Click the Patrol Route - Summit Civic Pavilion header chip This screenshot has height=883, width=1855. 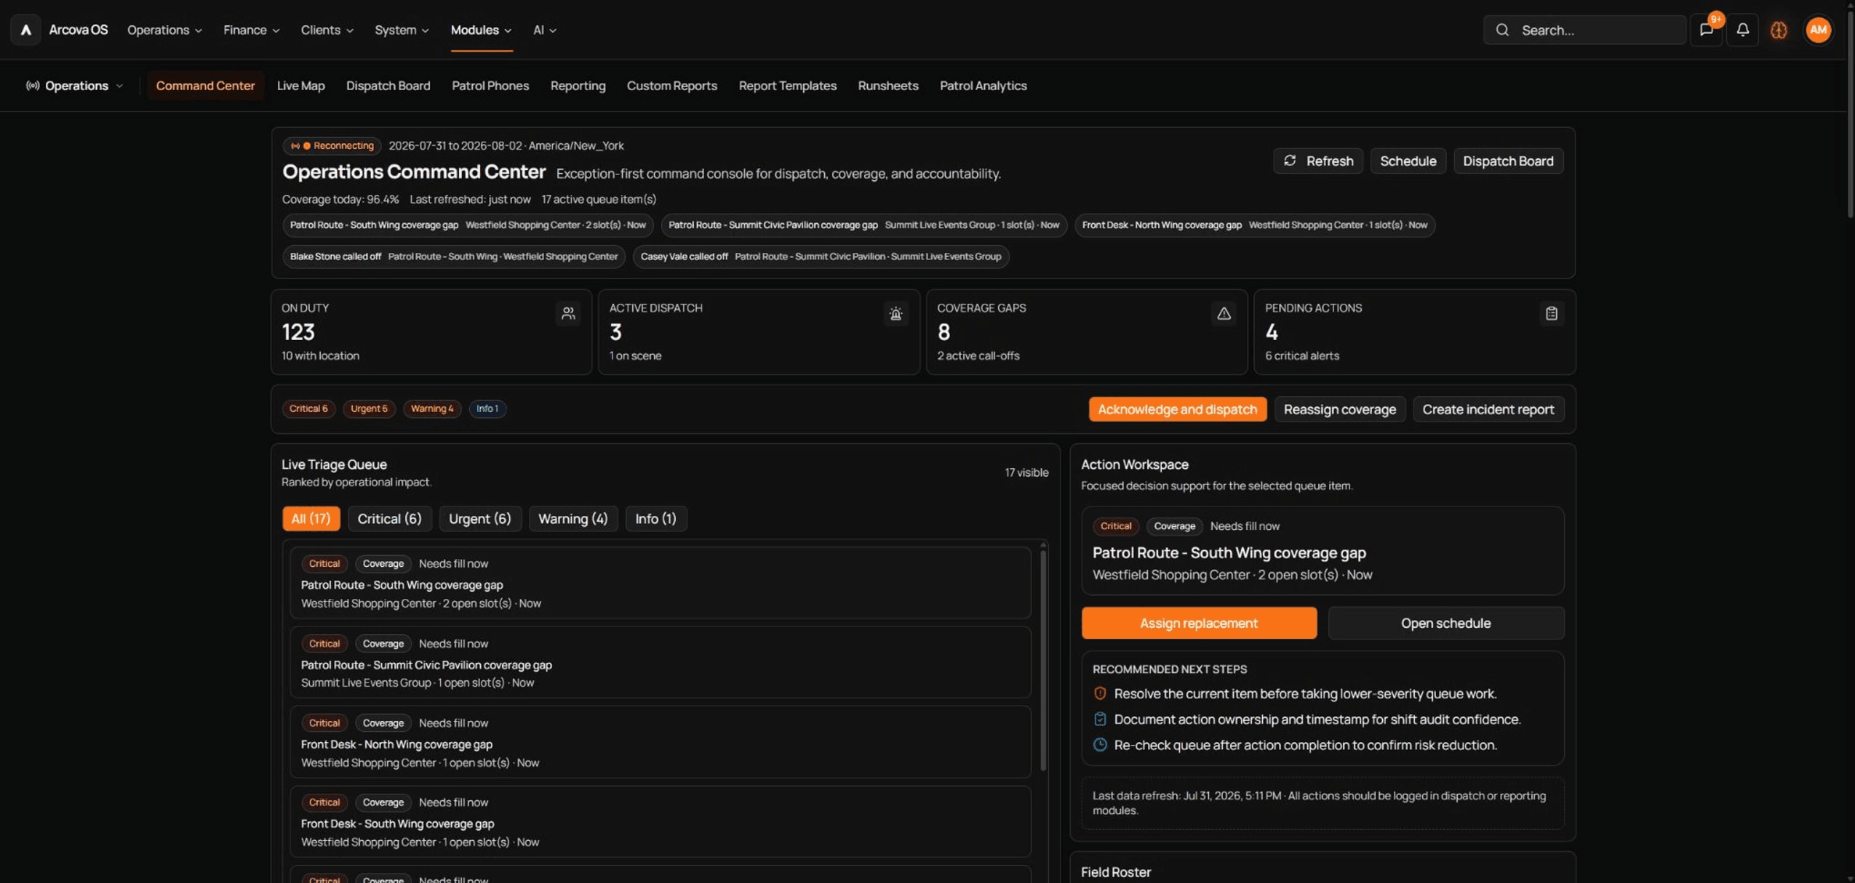pyautogui.click(x=863, y=225)
